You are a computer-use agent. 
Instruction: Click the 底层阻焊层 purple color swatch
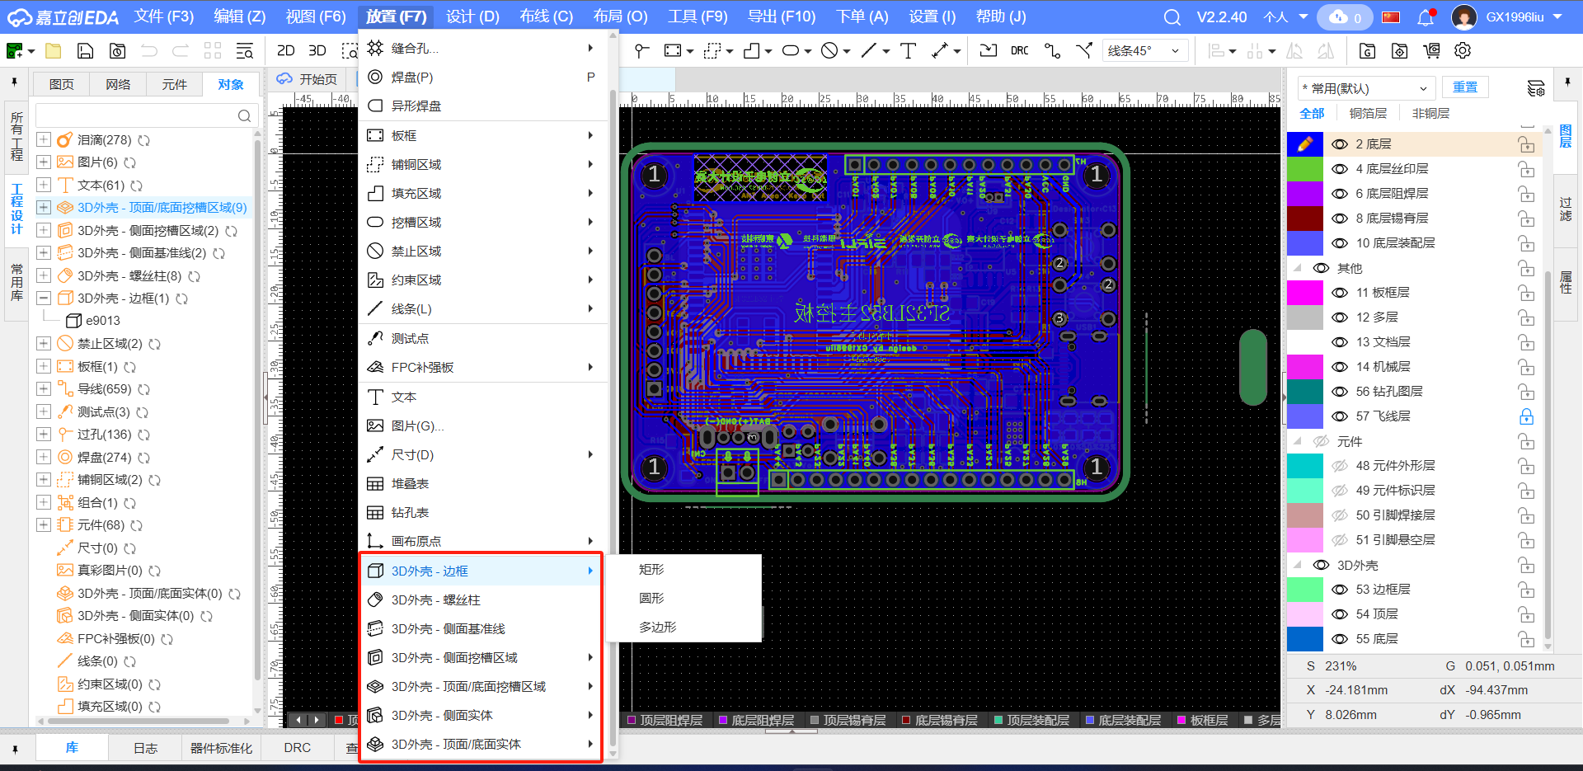click(1304, 194)
